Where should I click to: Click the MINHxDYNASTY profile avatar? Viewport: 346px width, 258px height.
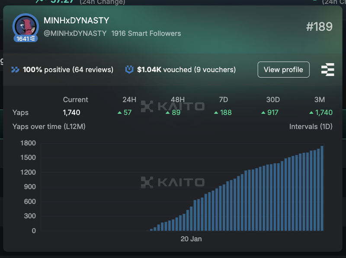pos(26,26)
